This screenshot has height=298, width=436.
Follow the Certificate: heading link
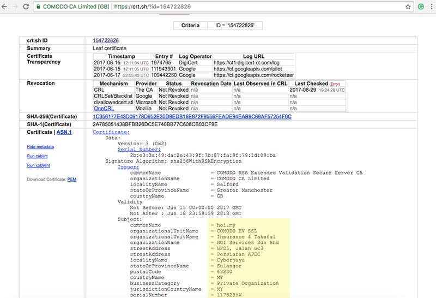click(x=111, y=132)
